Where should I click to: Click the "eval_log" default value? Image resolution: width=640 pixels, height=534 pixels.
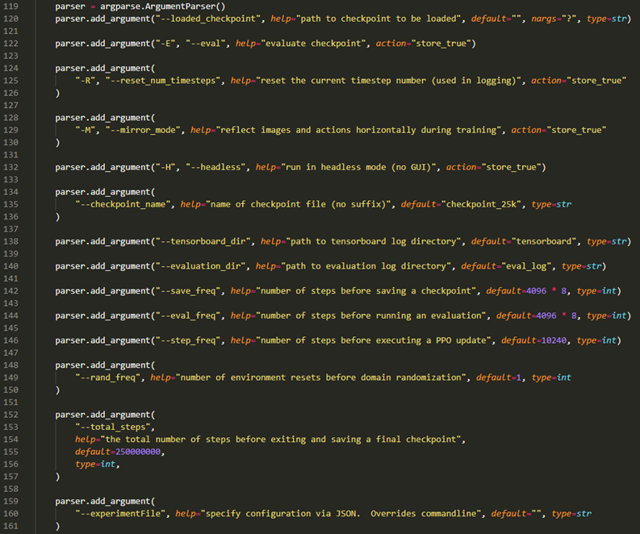click(526, 266)
